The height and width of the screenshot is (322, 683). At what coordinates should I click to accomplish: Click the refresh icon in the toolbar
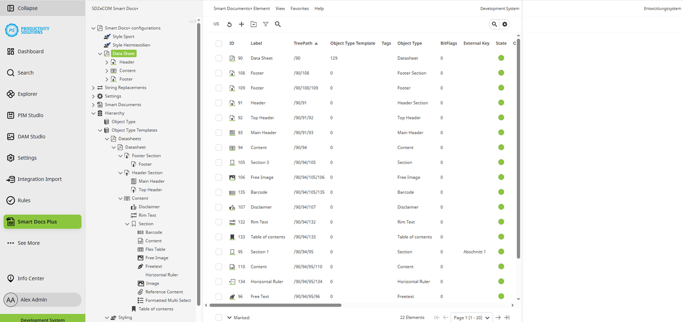pos(229,24)
